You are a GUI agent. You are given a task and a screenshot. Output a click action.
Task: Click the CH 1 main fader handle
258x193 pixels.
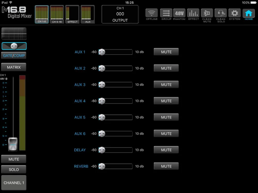[13, 144]
